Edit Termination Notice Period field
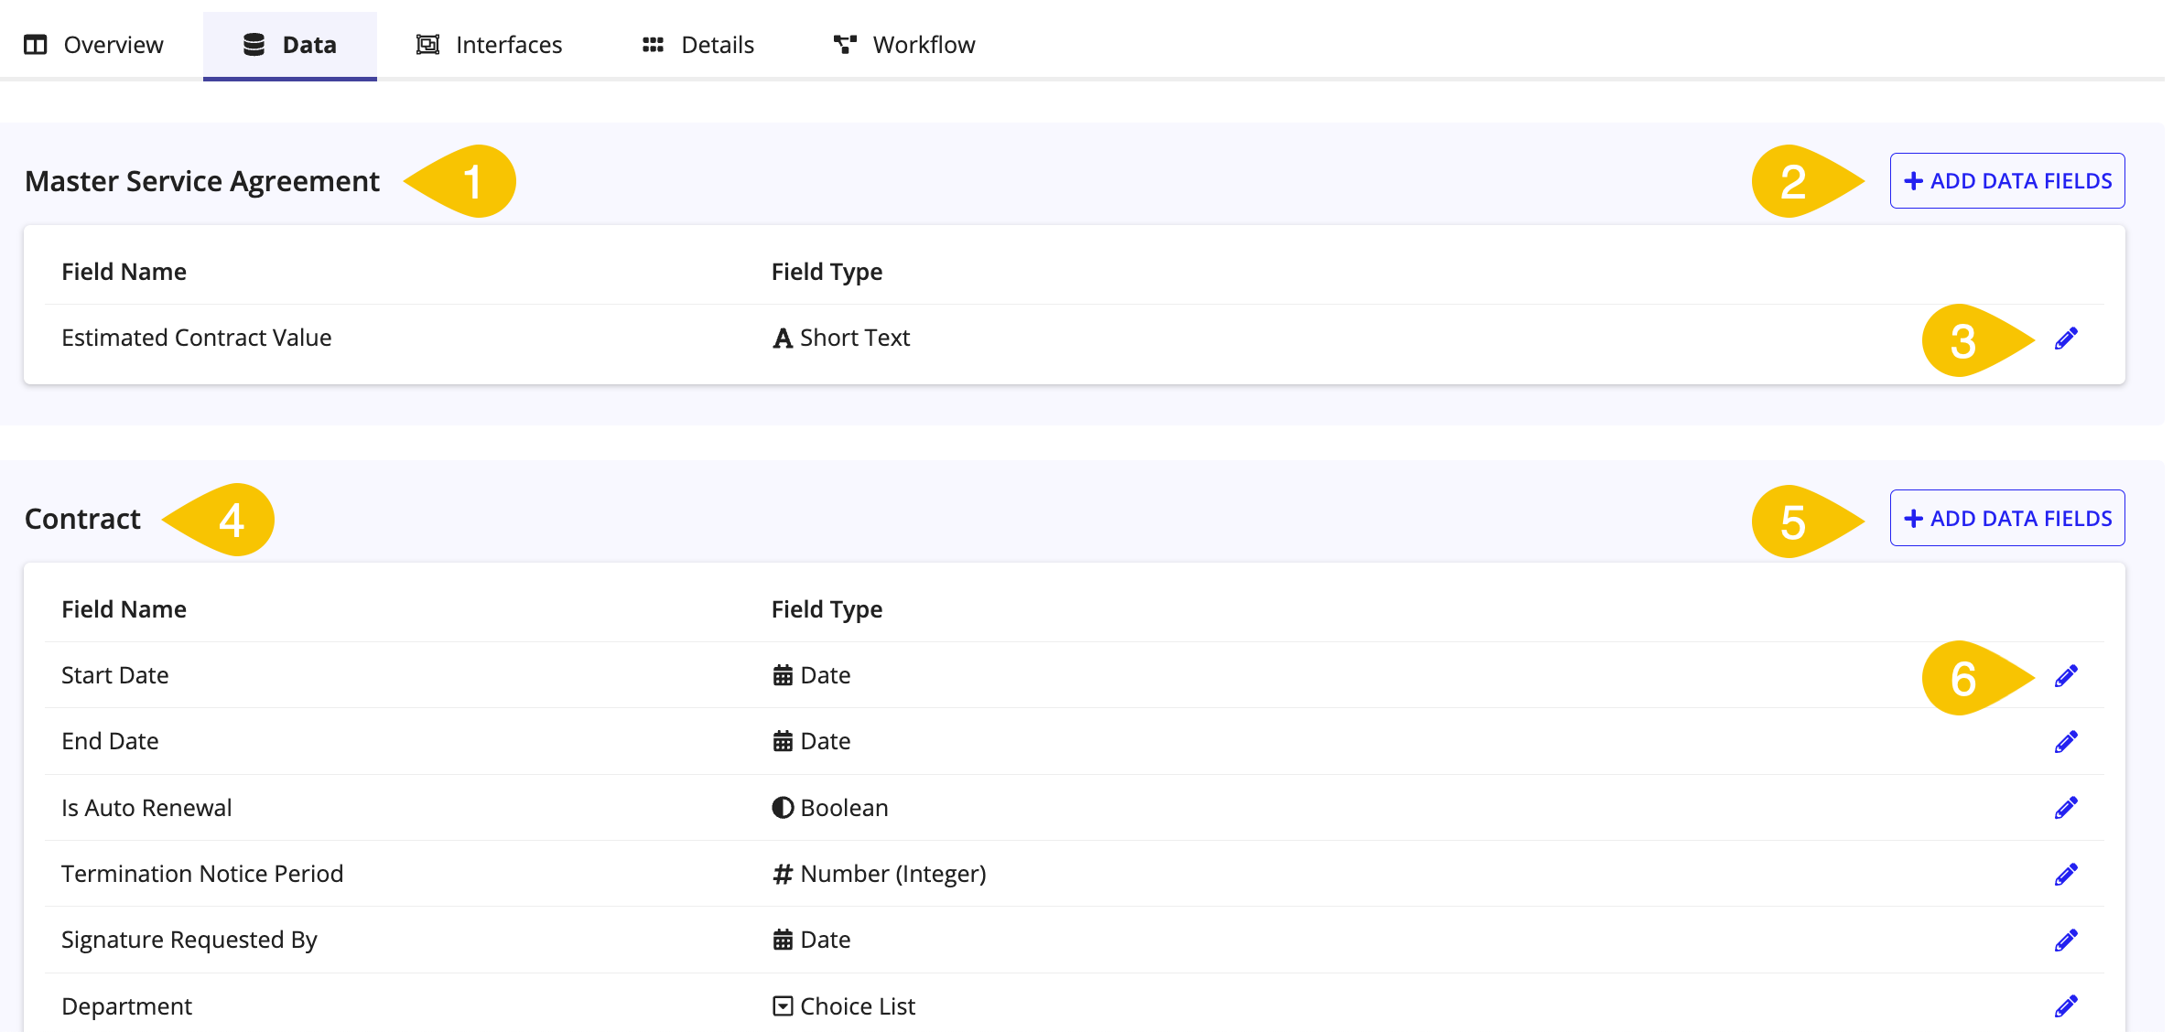 click(2066, 875)
